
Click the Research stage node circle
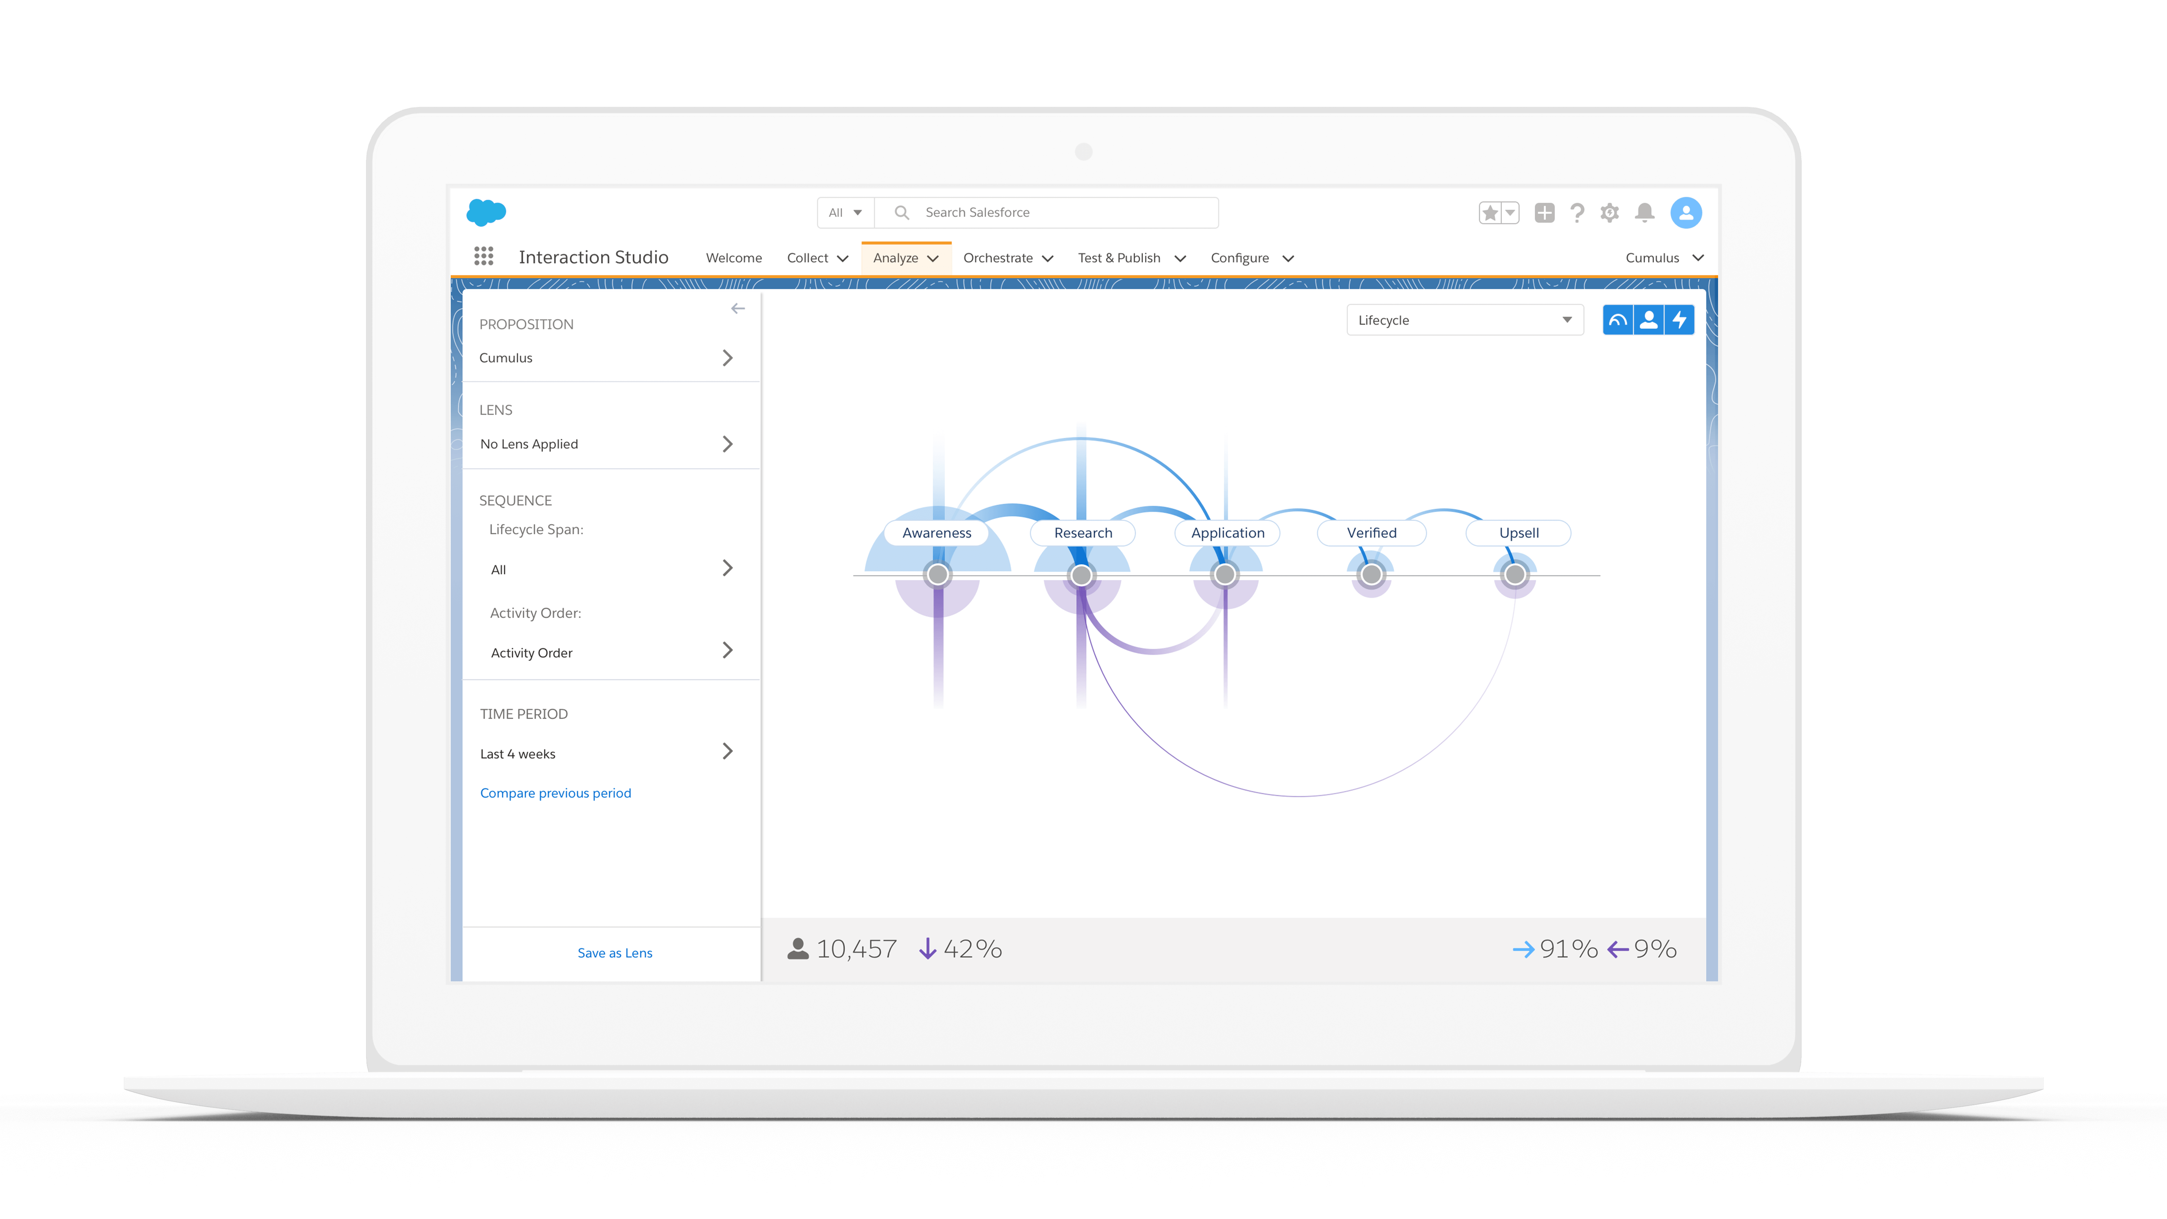[x=1081, y=575]
